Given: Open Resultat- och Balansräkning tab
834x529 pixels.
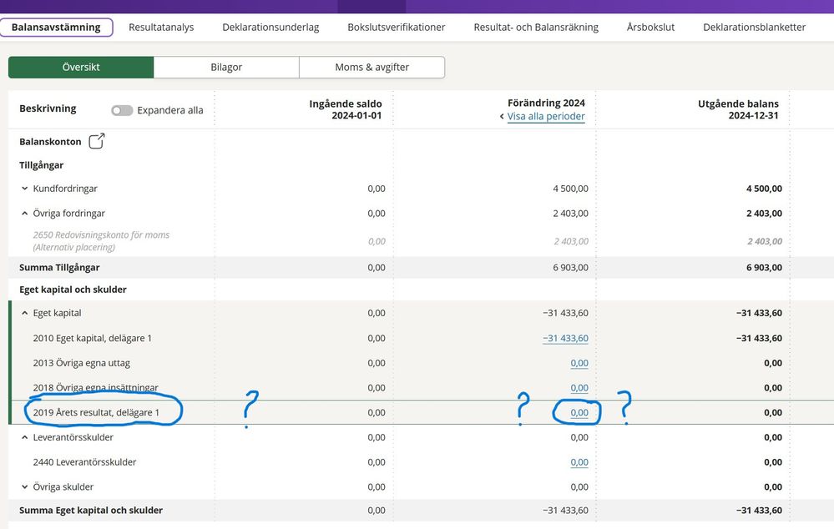Looking at the screenshot, I should point(536,27).
